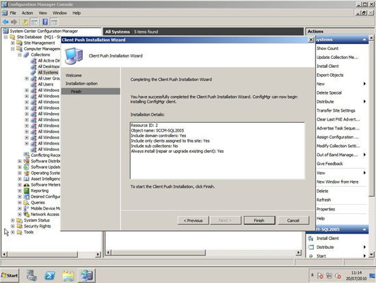
Task: Click the left tree pane horizontal scrollbar
Action: [51, 254]
